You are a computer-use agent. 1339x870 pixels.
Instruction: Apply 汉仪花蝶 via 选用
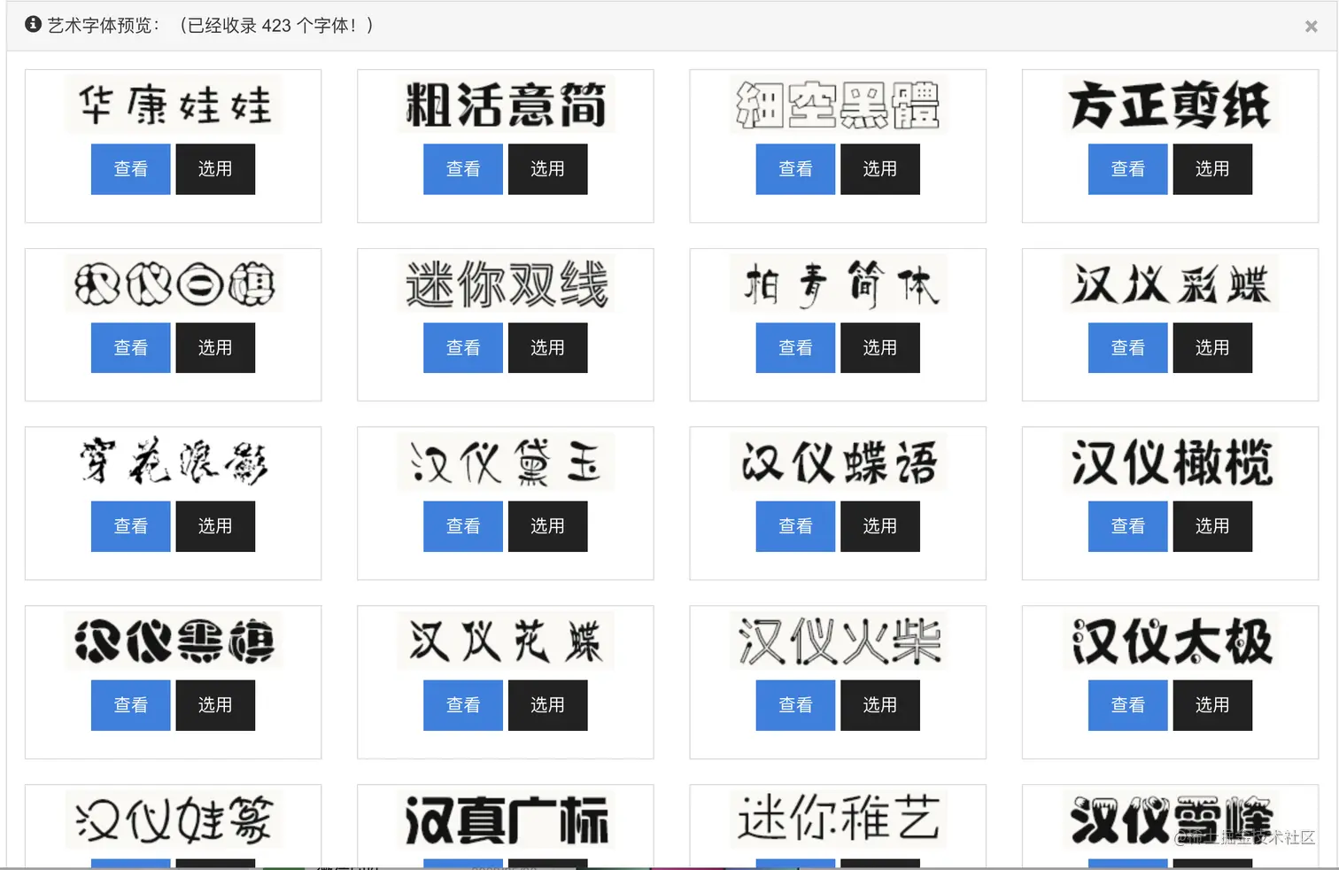547,705
